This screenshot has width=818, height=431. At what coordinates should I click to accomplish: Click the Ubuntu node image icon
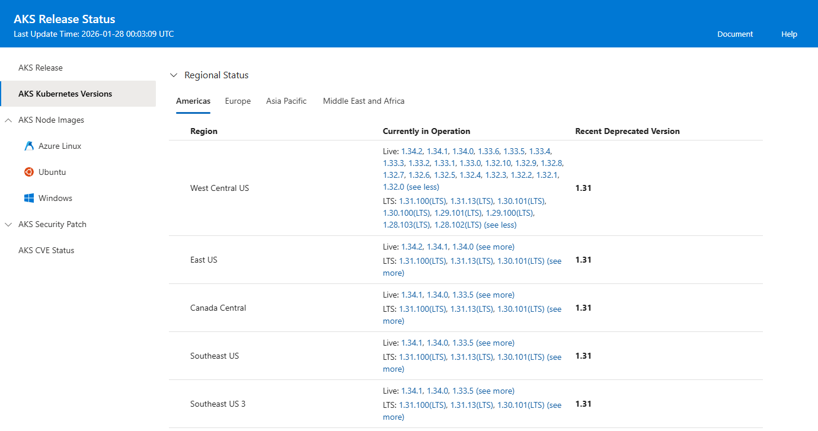pyautogui.click(x=28, y=171)
